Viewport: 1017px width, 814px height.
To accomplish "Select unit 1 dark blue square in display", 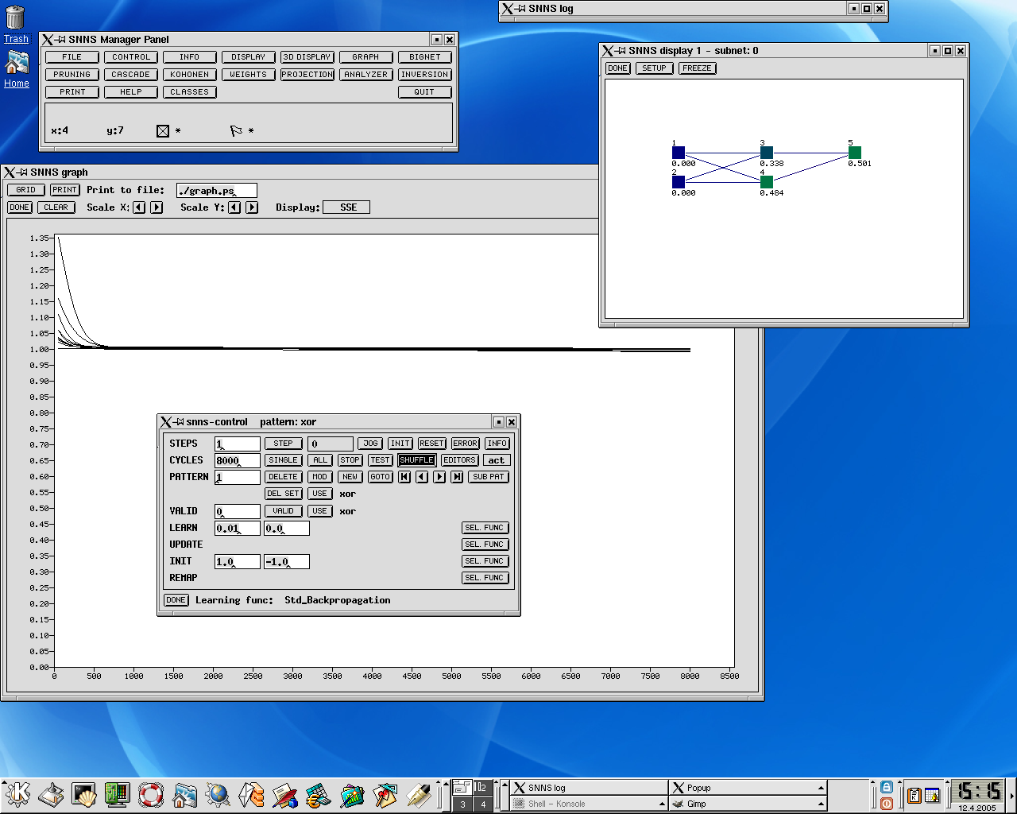I will pyautogui.click(x=679, y=153).
